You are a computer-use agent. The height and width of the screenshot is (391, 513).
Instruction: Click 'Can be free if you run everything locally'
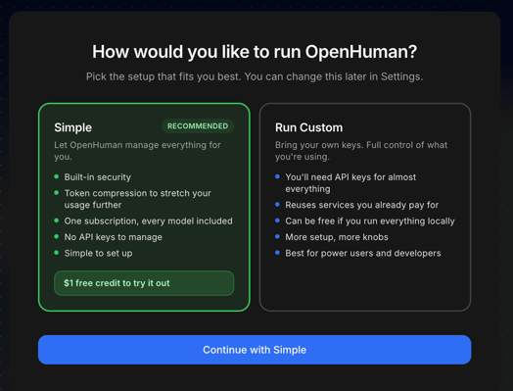(x=370, y=221)
